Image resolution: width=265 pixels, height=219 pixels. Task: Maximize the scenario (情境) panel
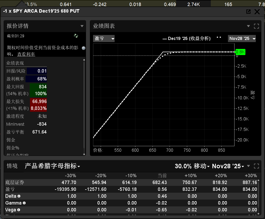tap(256, 166)
